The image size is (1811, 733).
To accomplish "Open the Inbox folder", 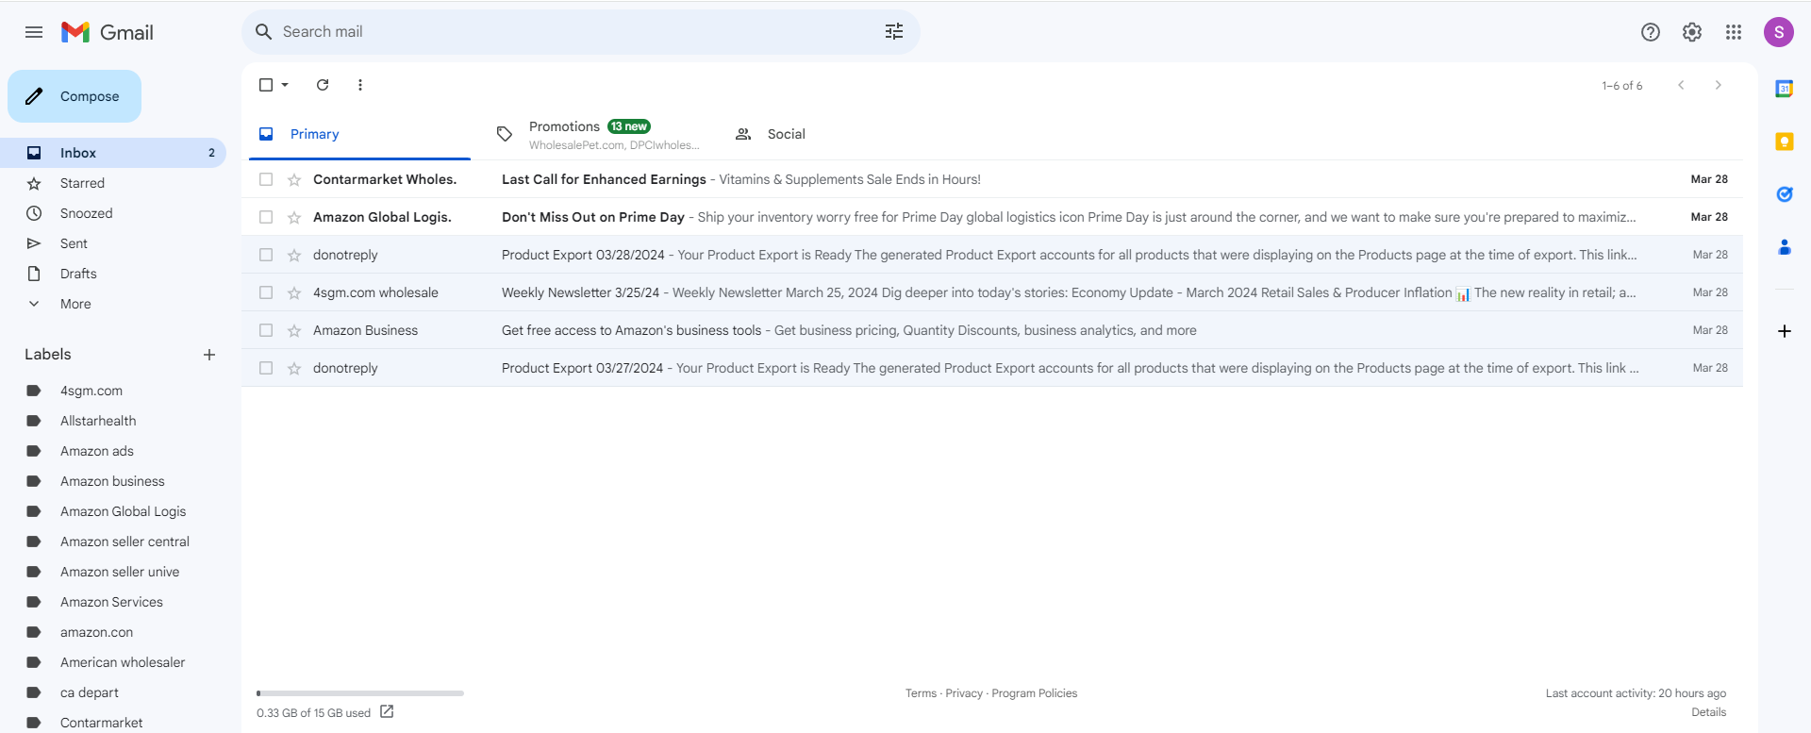I will click(113, 153).
